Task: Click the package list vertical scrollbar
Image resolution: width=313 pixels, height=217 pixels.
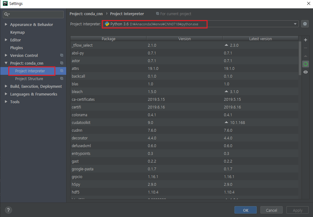Action: click(300, 58)
